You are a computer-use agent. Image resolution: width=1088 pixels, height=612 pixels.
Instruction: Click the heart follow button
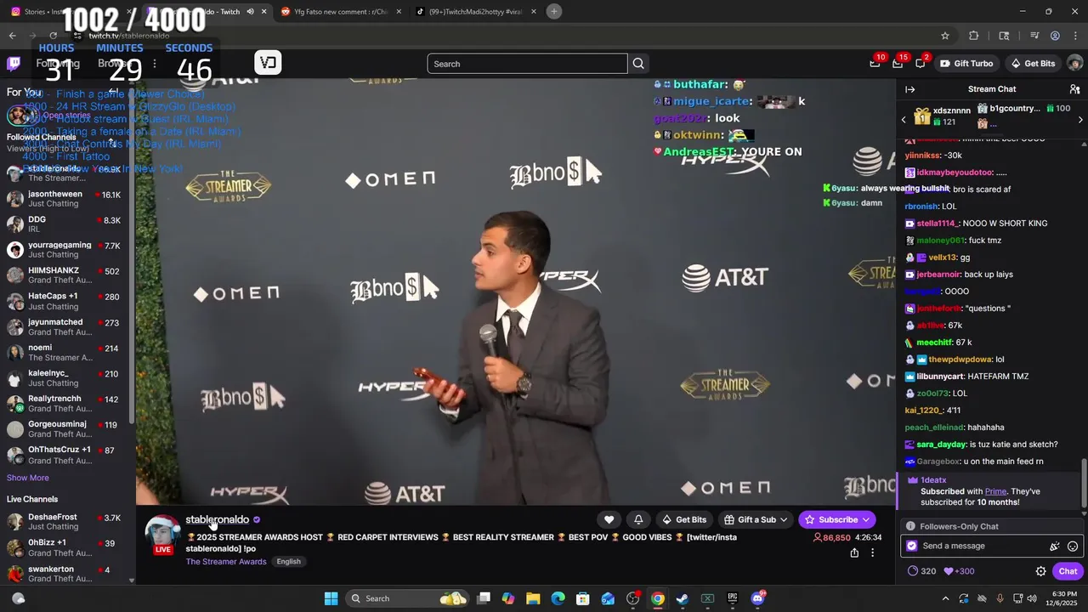tap(609, 519)
